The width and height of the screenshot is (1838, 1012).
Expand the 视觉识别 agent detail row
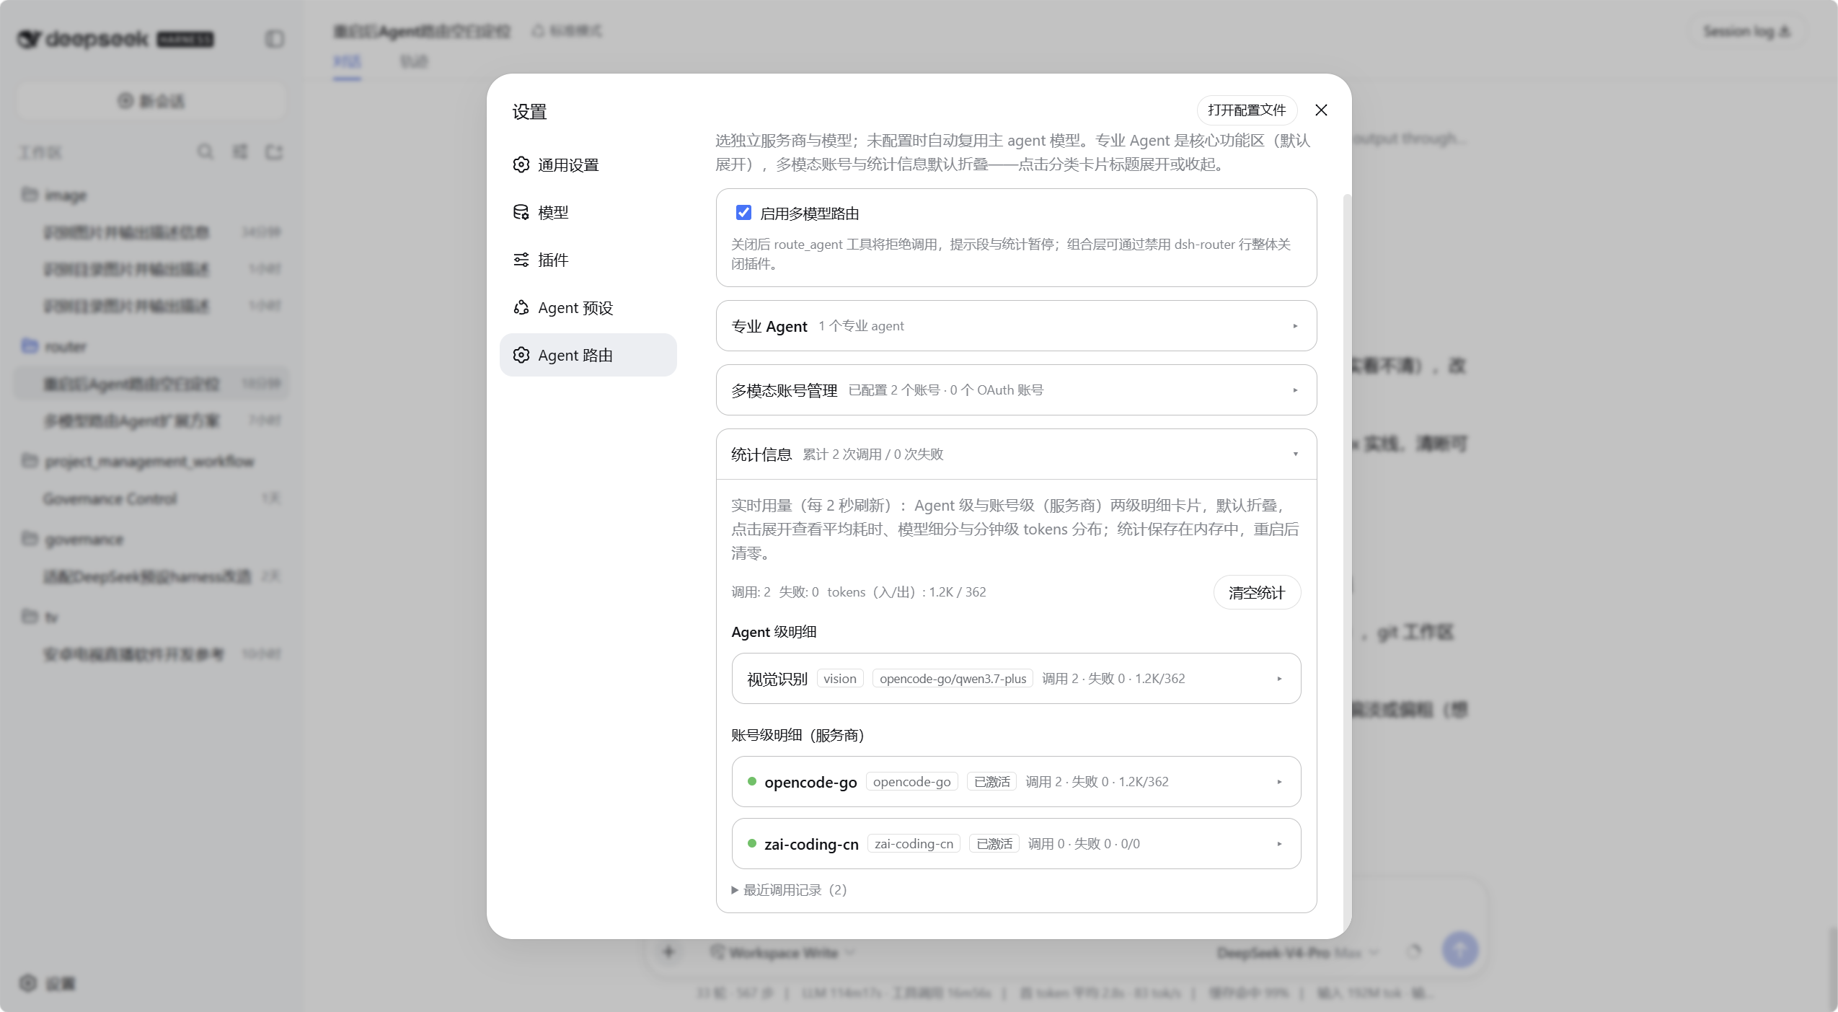(x=1016, y=678)
